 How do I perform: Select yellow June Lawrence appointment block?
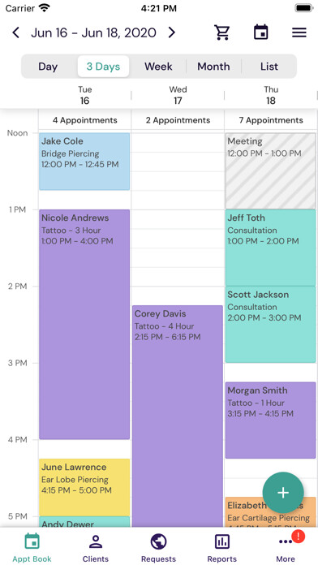coord(84,487)
